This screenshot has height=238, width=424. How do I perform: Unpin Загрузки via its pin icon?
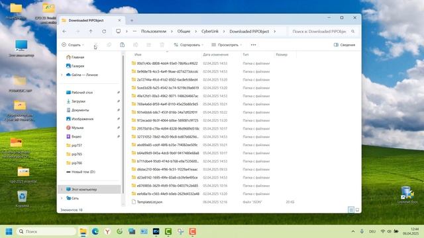click(119, 101)
